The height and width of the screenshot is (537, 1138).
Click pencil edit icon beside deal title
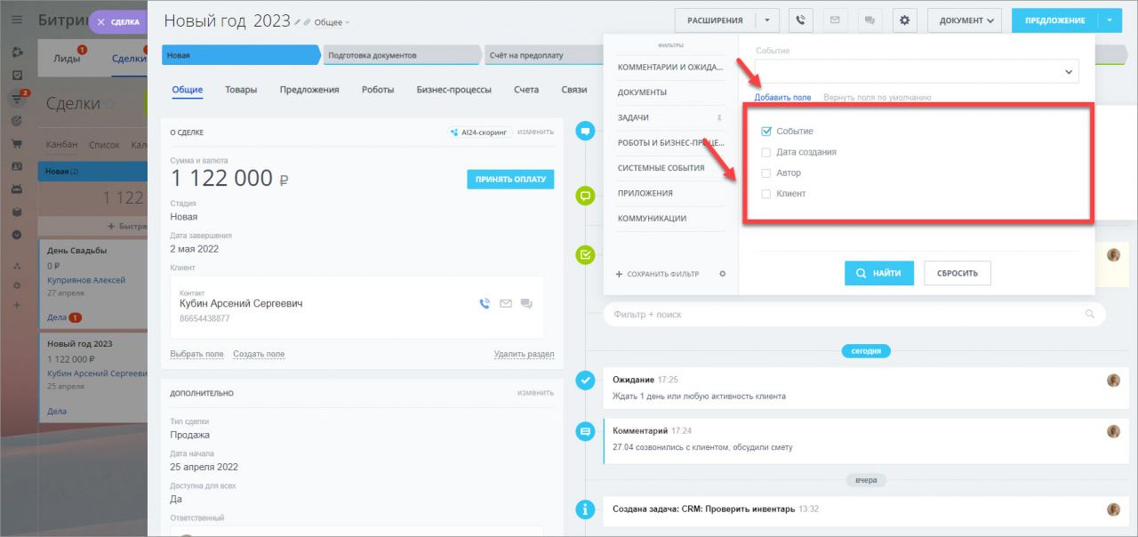coord(297,22)
